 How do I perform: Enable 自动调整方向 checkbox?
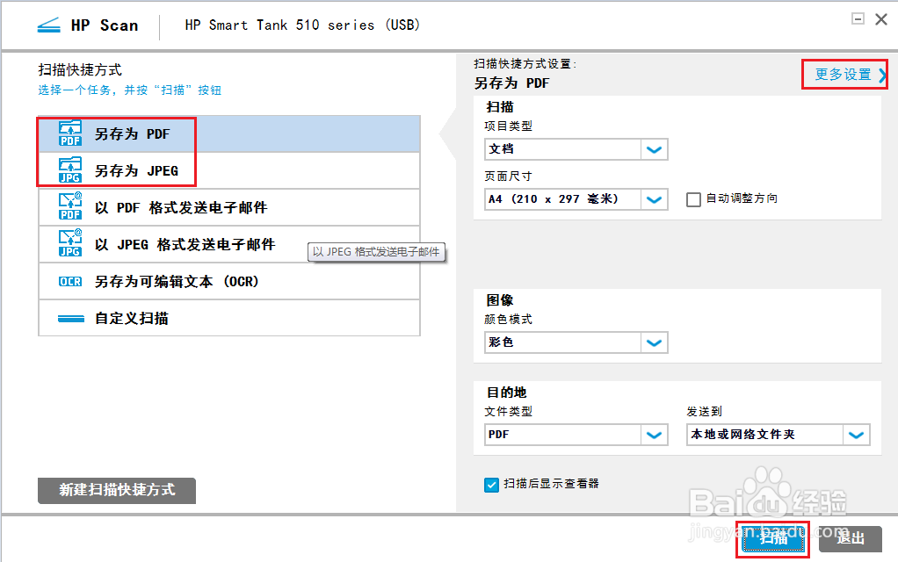point(693,199)
